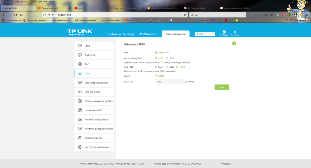The height and width of the screenshot is (168, 311).
Task: Click the IPTV television icon in sidebar
Action: click(x=80, y=73)
